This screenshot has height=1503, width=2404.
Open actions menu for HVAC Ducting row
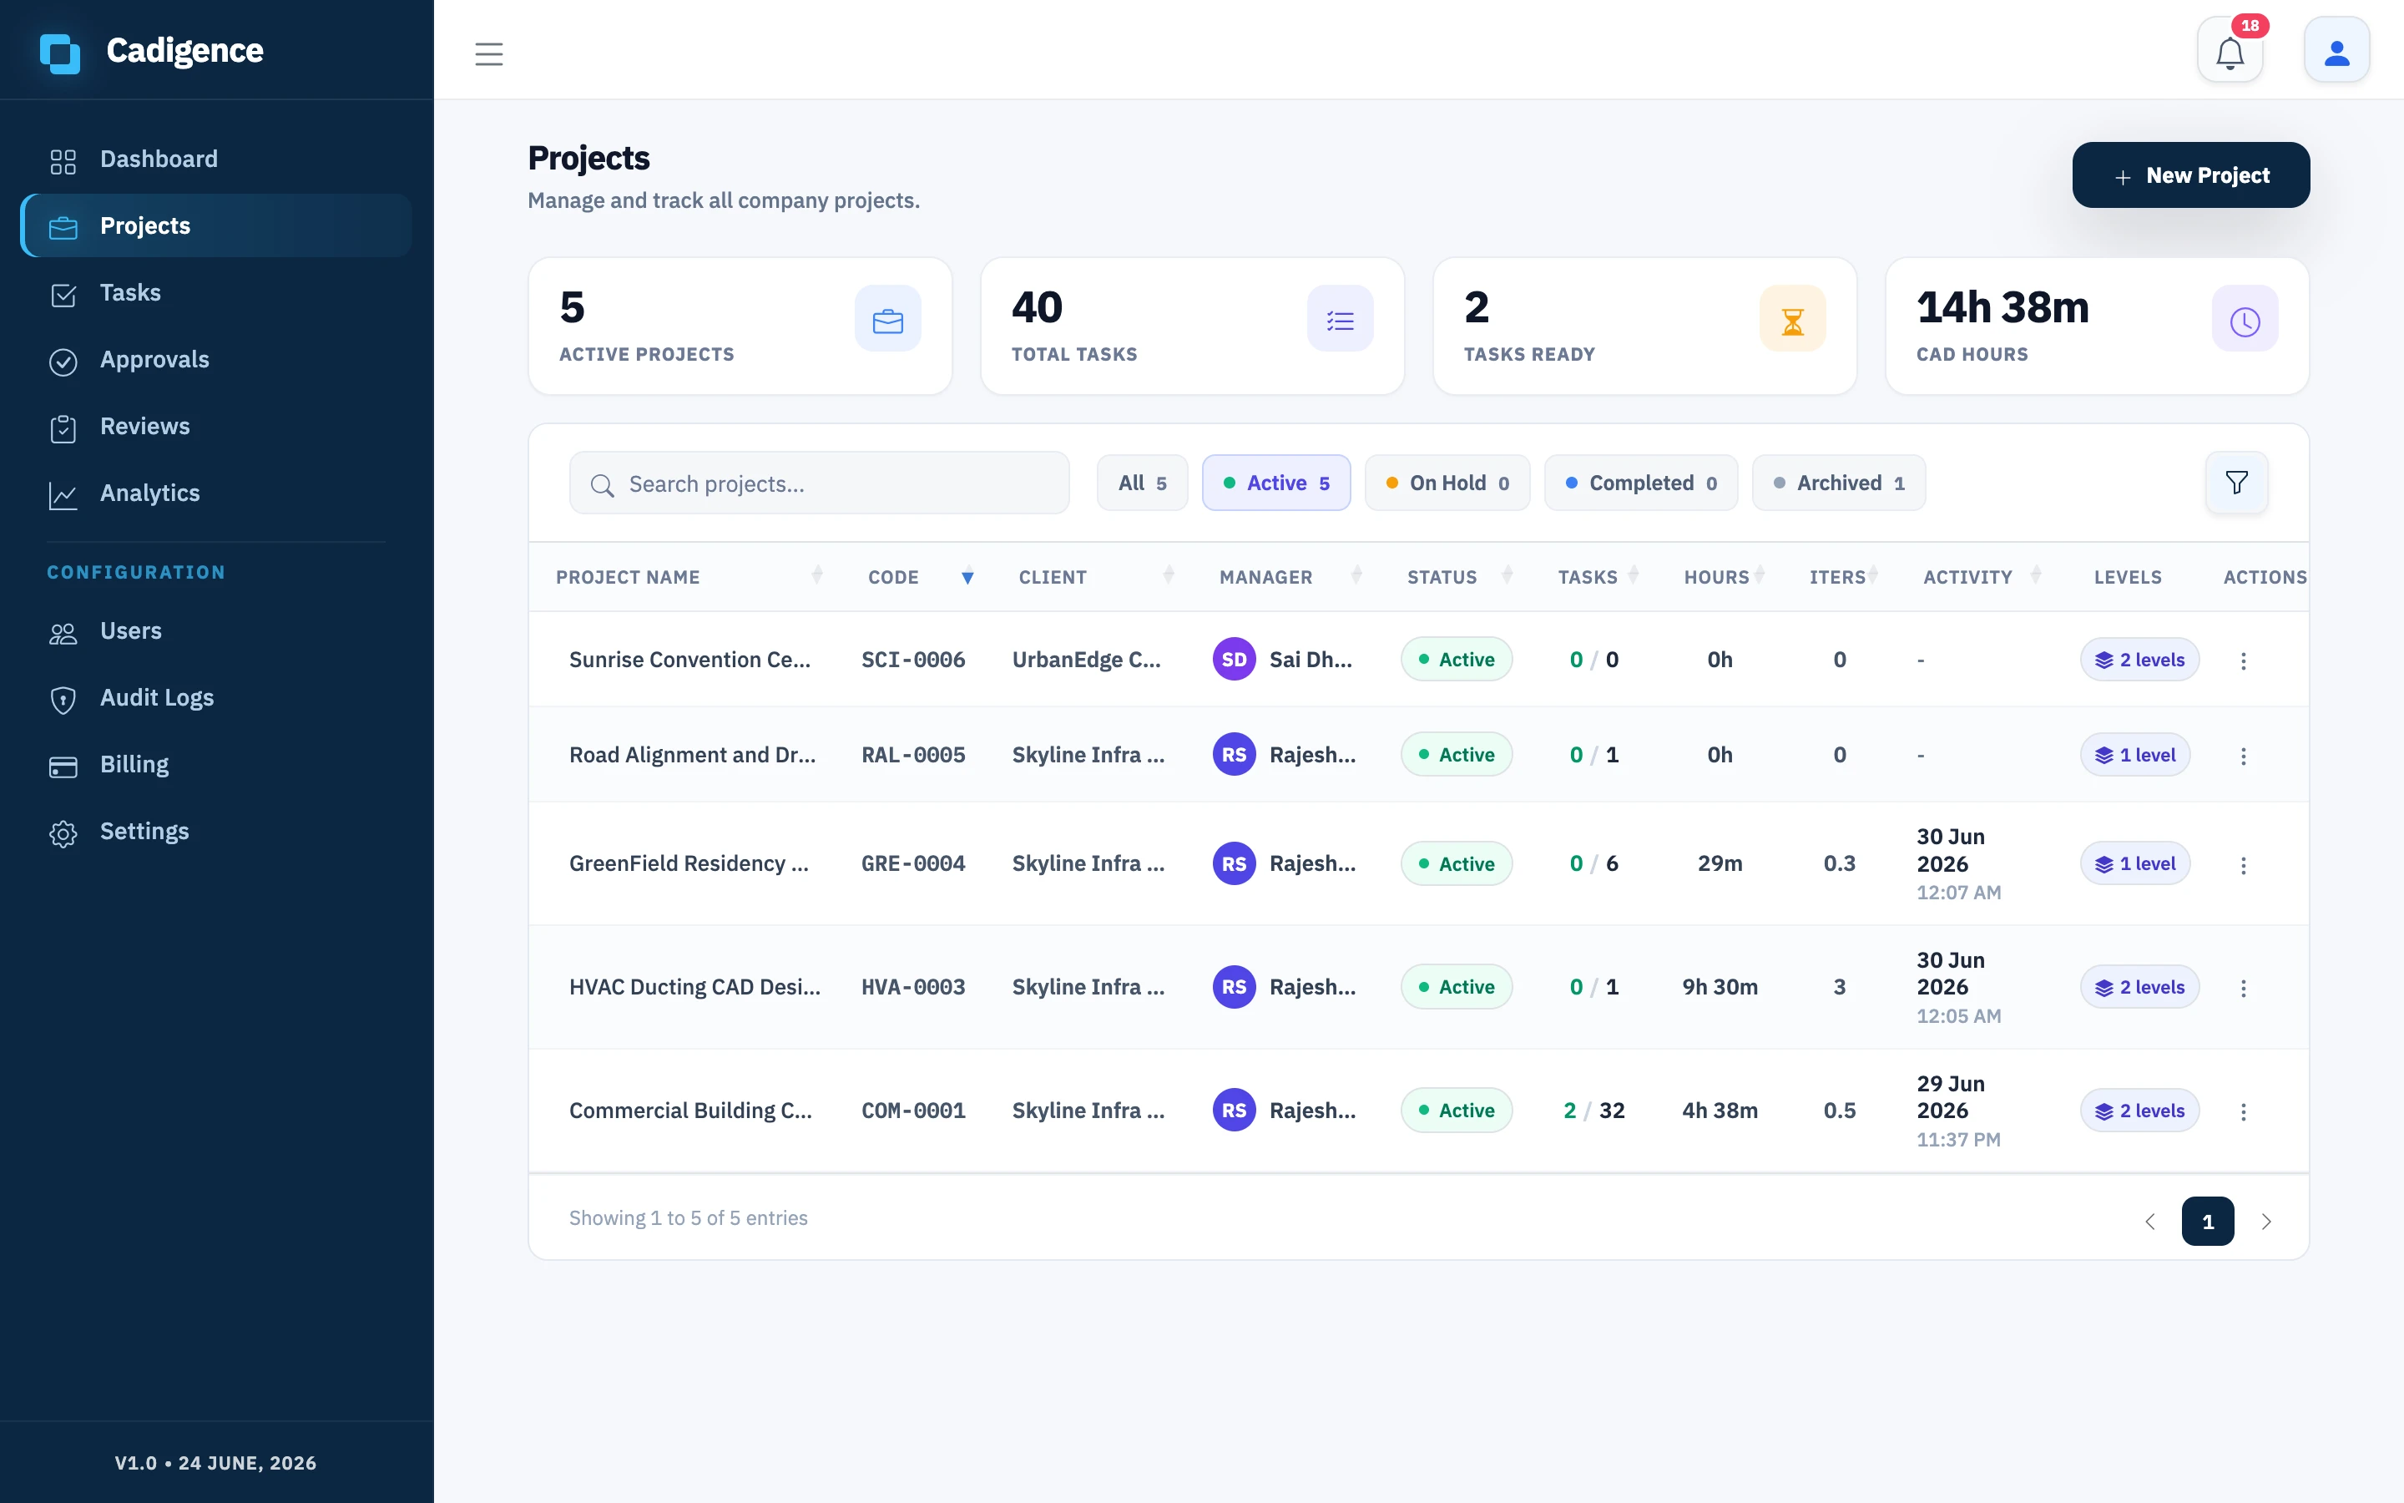click(x=2243, y=988)
